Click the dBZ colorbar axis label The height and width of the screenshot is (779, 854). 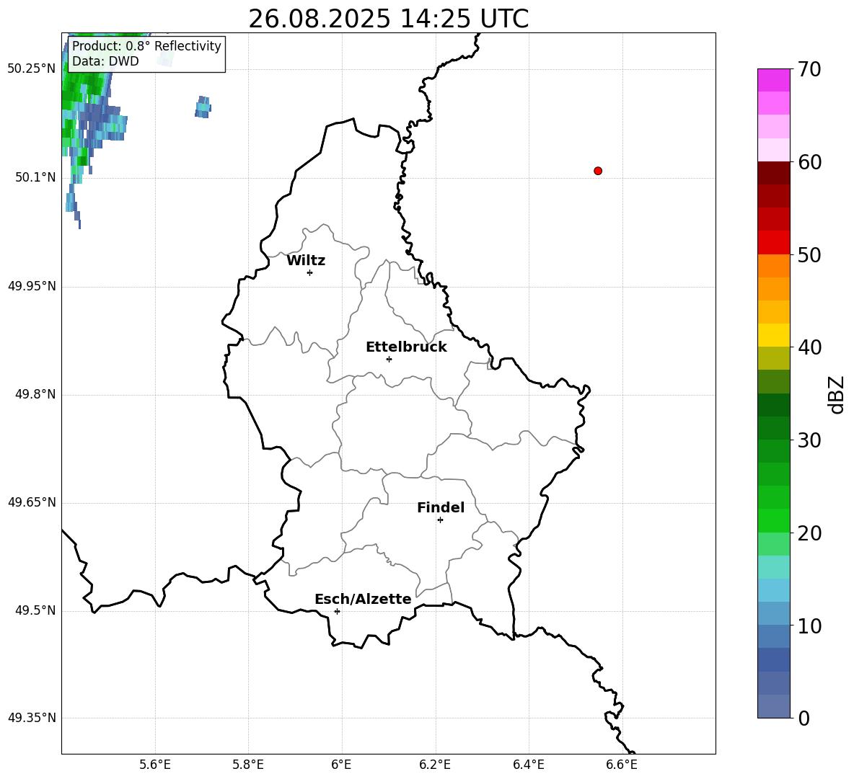pyautogui.click(x=837, y=394)
